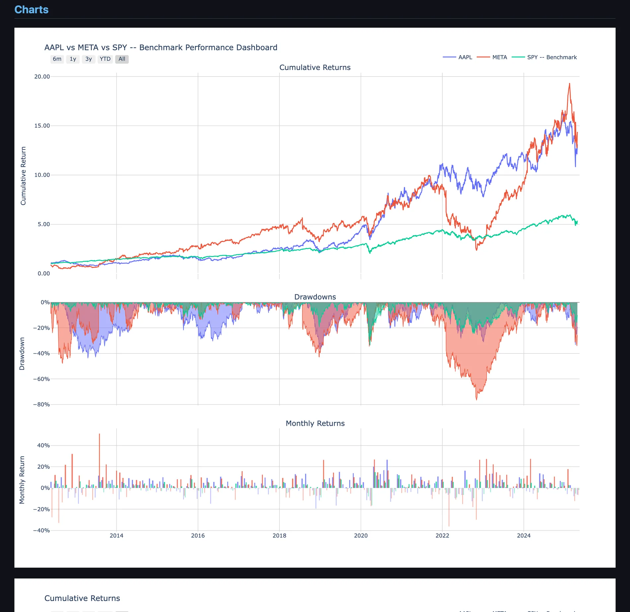630x612 pixels.
Task: Click the 2024 x-axis label
Action: [524, 535]
